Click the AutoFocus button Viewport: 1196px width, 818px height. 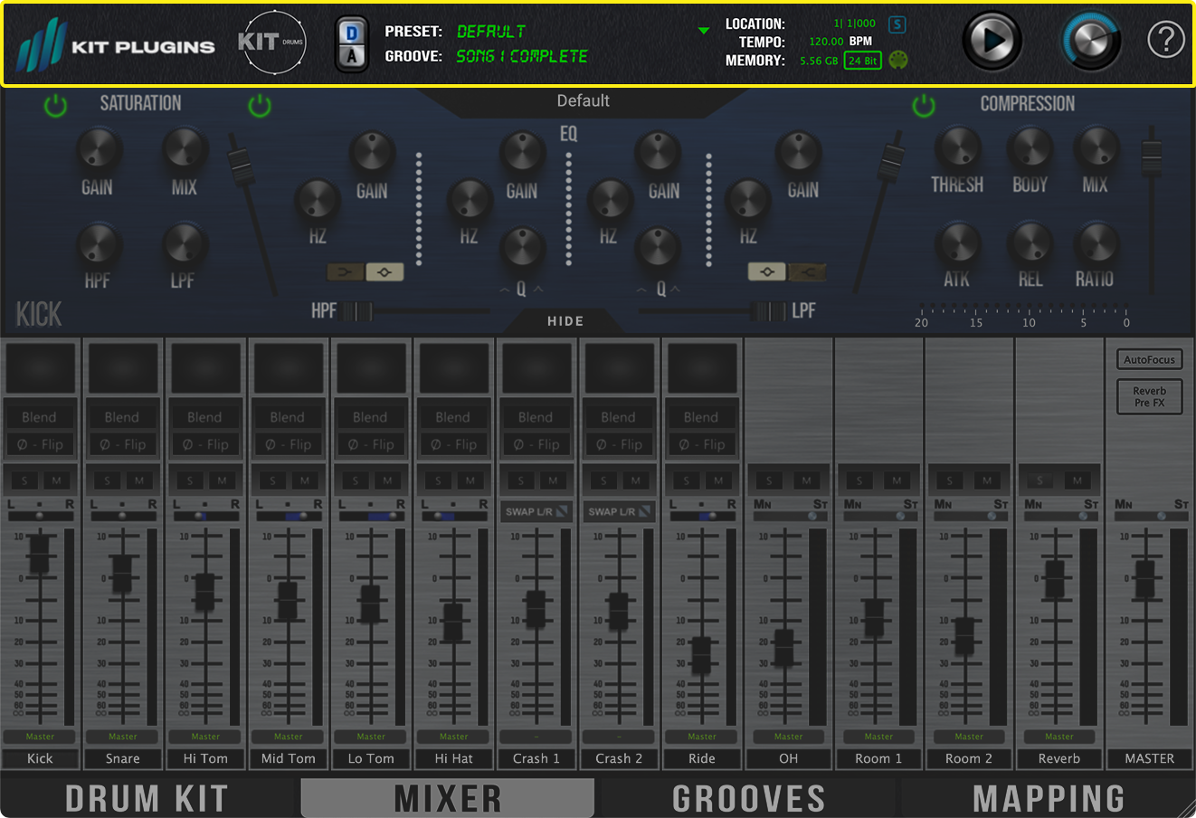click(1149, 359)
